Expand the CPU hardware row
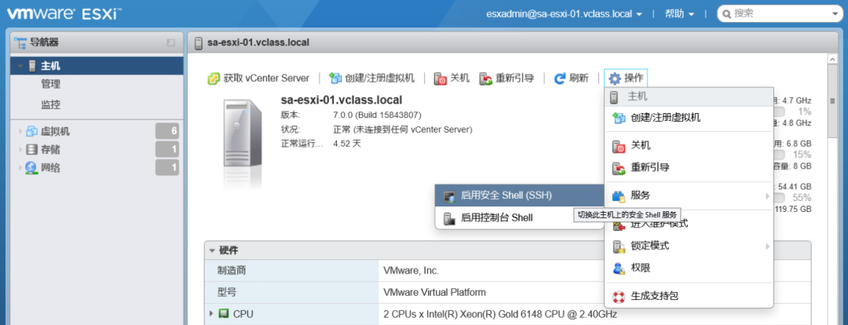The width and height of the screenshot is (848, 325). (211, 313)
